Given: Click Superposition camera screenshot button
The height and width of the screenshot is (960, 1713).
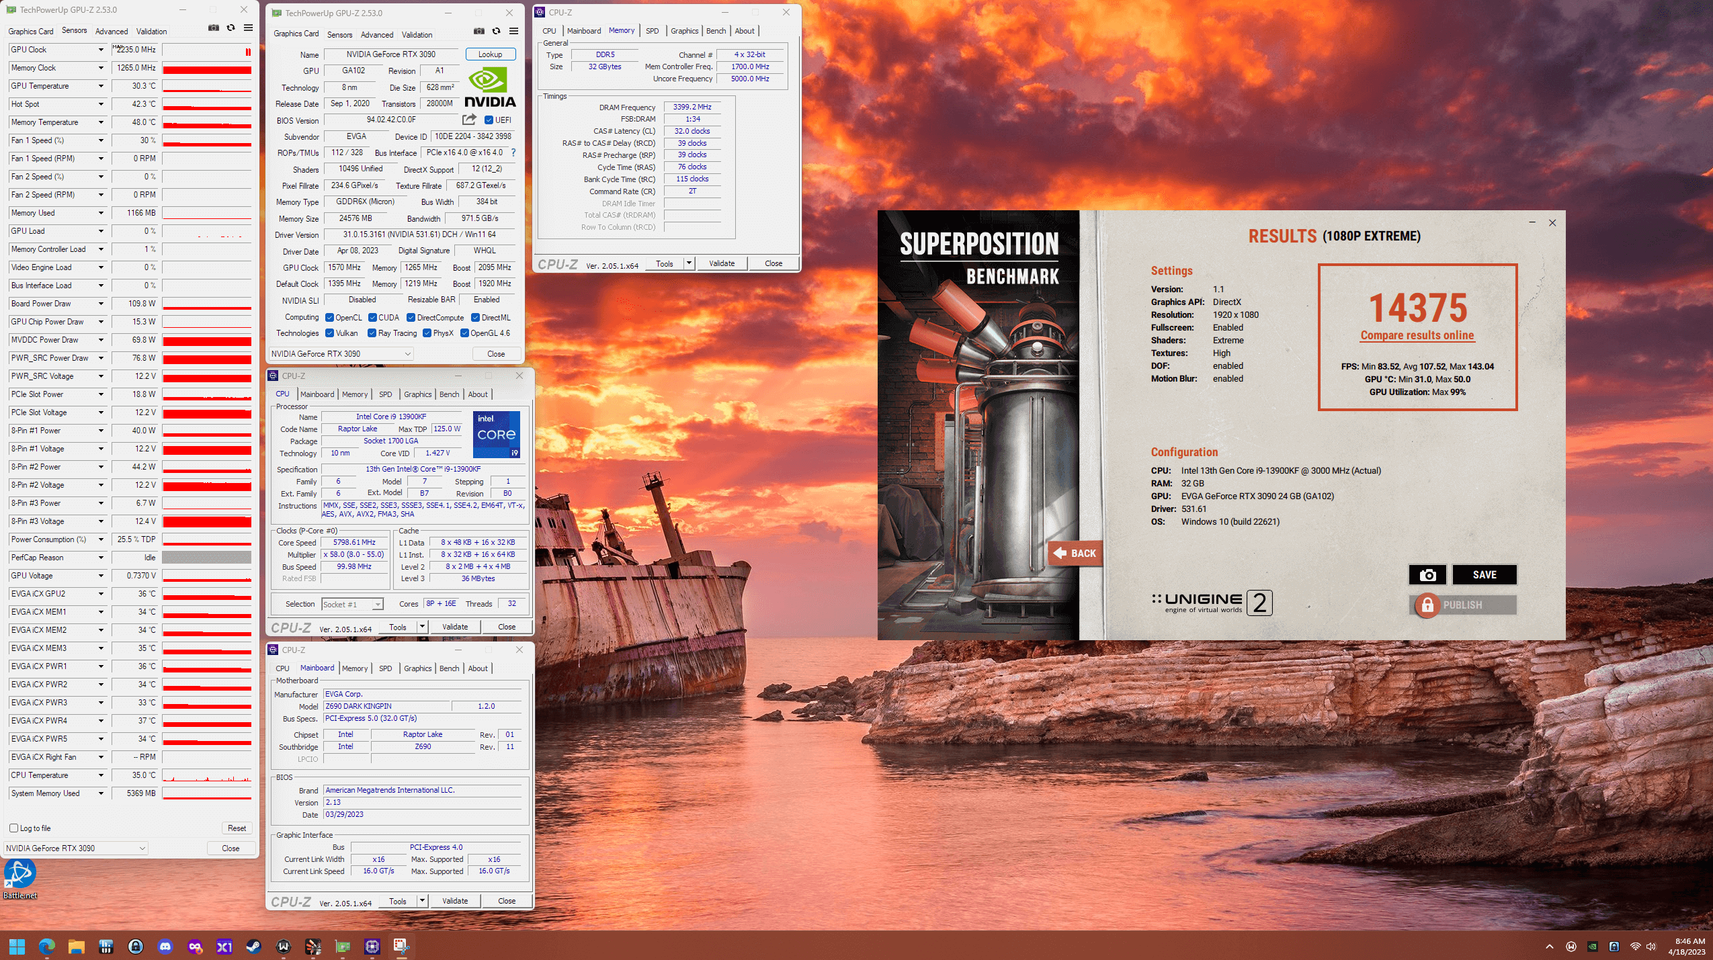Looking at the screenshot, I should (1427, 575).
